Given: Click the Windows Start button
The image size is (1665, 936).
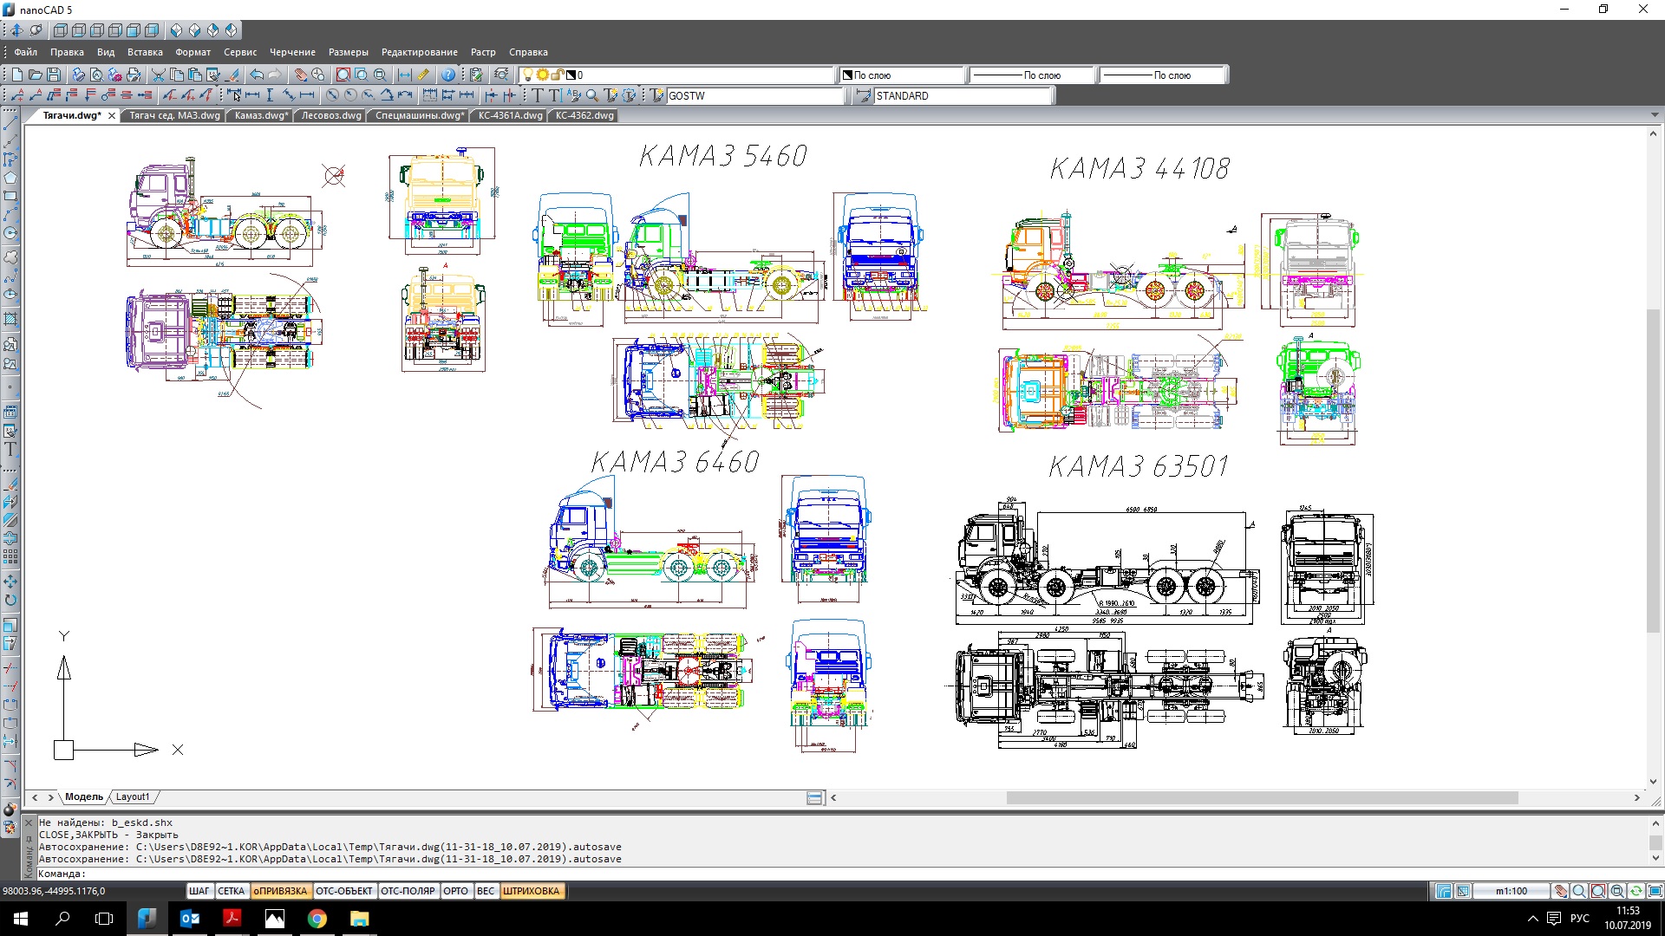Looking at the screenshot, I should pos(21,919).
